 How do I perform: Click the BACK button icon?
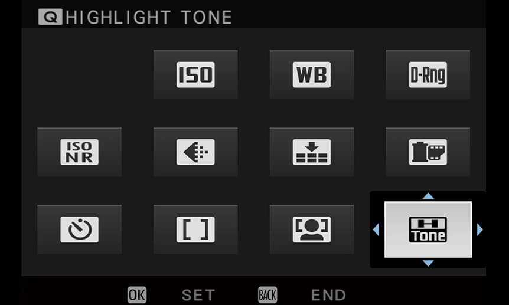(x=267, y=294)
